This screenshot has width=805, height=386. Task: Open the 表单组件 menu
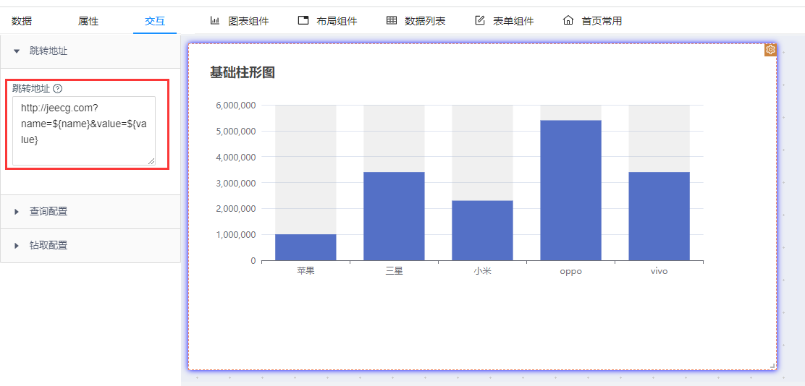513,21
